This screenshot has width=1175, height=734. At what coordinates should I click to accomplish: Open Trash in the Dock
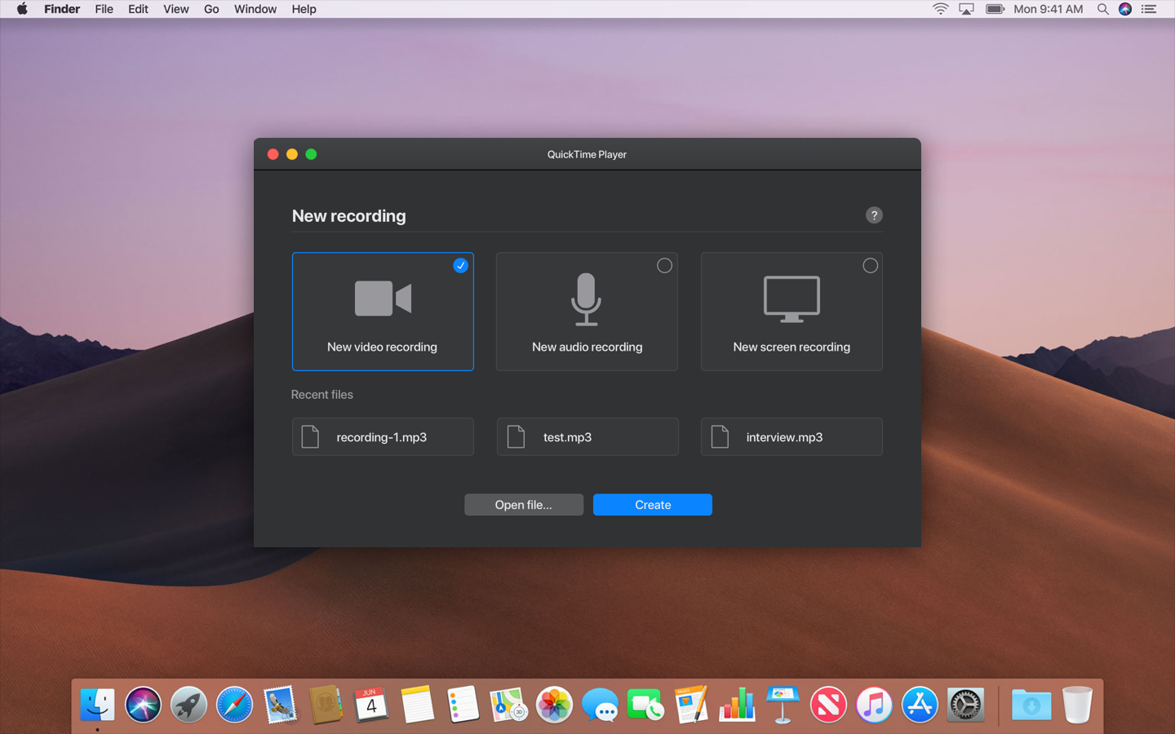point(1077,705)
